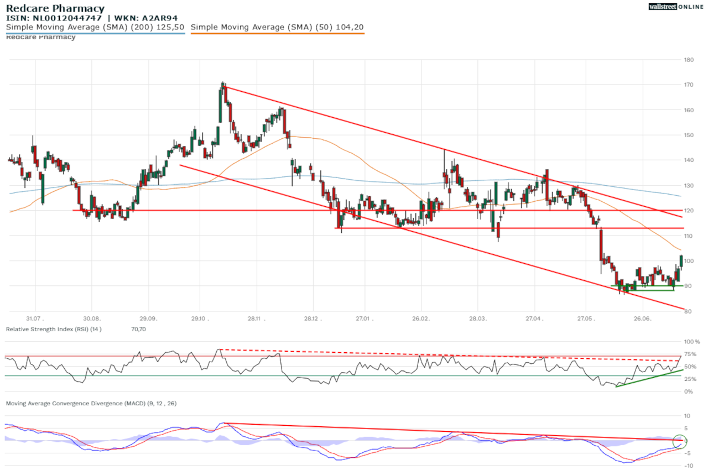Click the 29.09. date label

[x=149, y=318]
